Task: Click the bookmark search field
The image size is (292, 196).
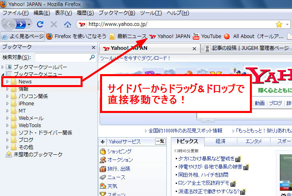Action: click(x=62, y=58)
